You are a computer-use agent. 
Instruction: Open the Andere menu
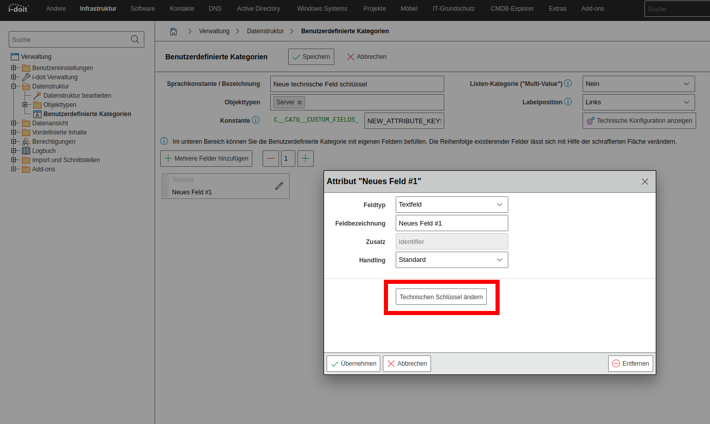(x=56, y=9)
